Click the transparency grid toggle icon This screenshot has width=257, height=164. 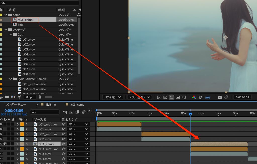[165, 97]
